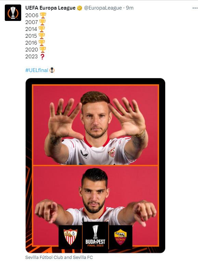Click the AS Roma crest in the image
This screenshot has width=198, height=262.
click(120, 237)
